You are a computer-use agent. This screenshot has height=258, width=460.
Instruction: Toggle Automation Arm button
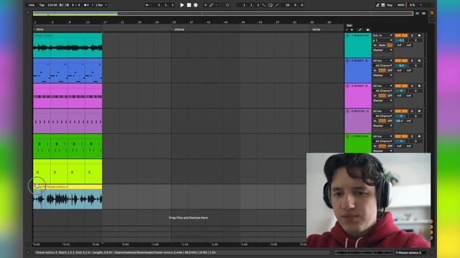(211, 5)
